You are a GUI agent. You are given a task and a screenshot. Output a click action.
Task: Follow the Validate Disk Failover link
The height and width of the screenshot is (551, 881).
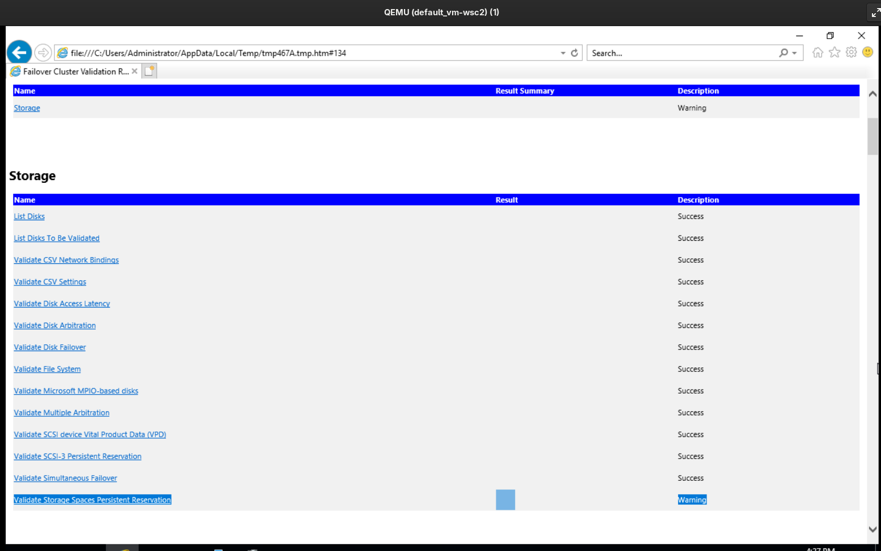click(50, 347)
